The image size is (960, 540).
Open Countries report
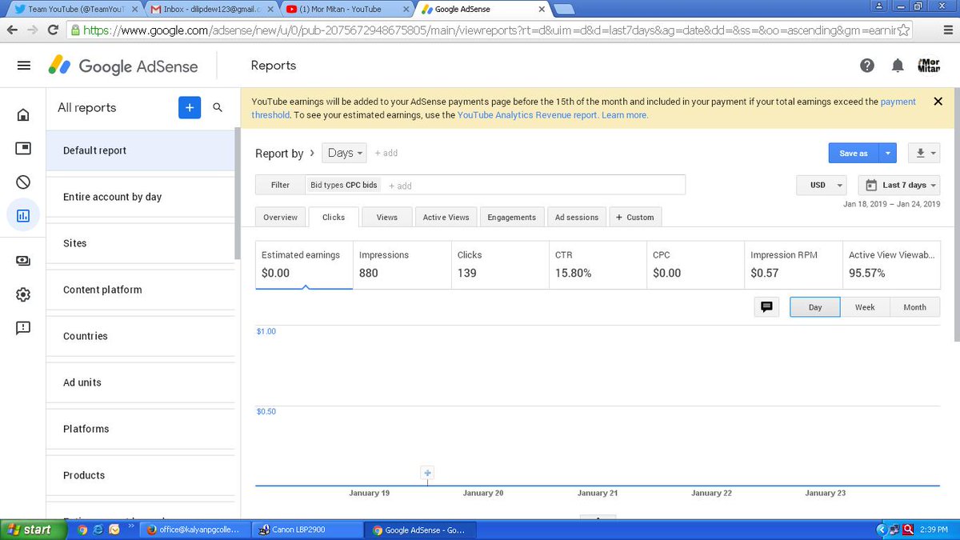tap(140, 336)
